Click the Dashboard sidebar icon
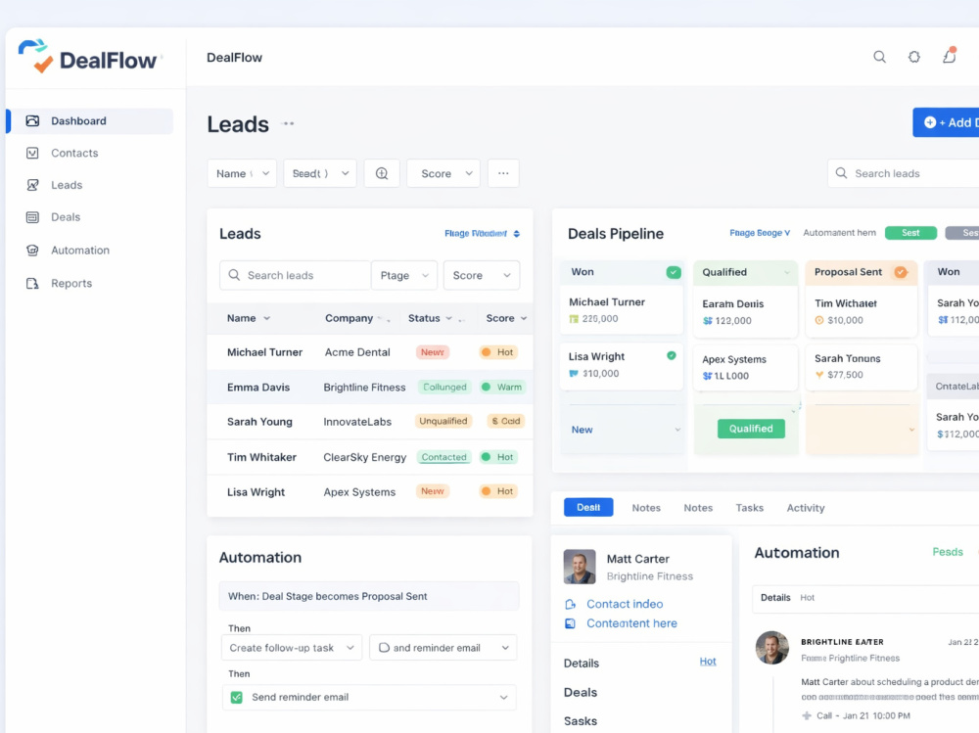The width and height of the screenshot is (979, 733). (x=32, y=120)
